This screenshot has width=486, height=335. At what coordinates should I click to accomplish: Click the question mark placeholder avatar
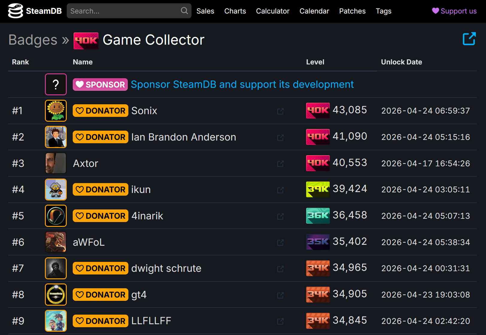click(56, 84)
